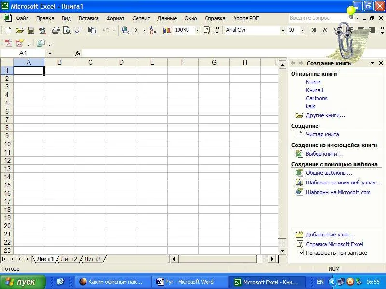Viewport: 386px width, 289px height.
Task: Click the Open folder toolbar icon
Action: [x=19, y=30]
